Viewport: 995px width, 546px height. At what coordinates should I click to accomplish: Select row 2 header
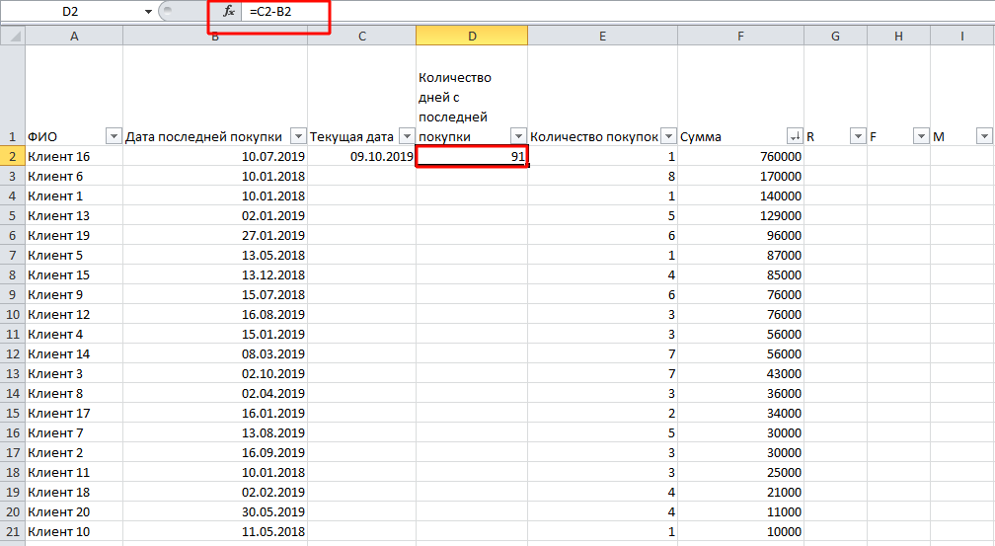pyautogui.click(x=12, y=156)
